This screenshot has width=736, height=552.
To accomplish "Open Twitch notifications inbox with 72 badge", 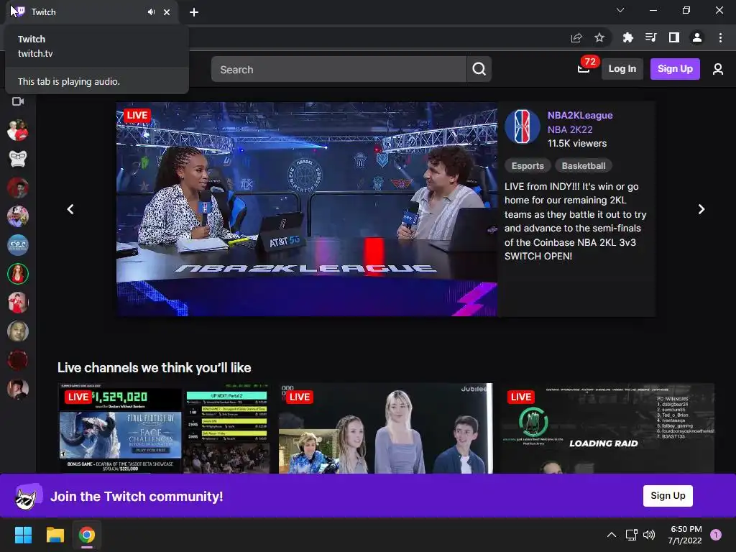I will pyautogui.click(x=584, y=69).
